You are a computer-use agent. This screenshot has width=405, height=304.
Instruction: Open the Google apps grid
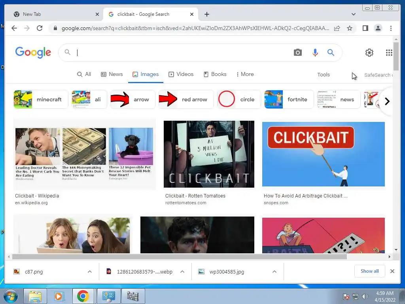pyautogui.click(x=389, y=53)
